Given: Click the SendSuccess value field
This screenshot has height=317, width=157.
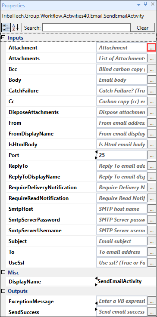Looking at the screenshot, I should pos(122,312).
